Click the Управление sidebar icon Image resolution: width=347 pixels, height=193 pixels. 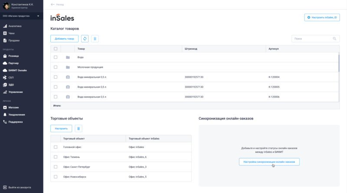[x=5, y=92]
